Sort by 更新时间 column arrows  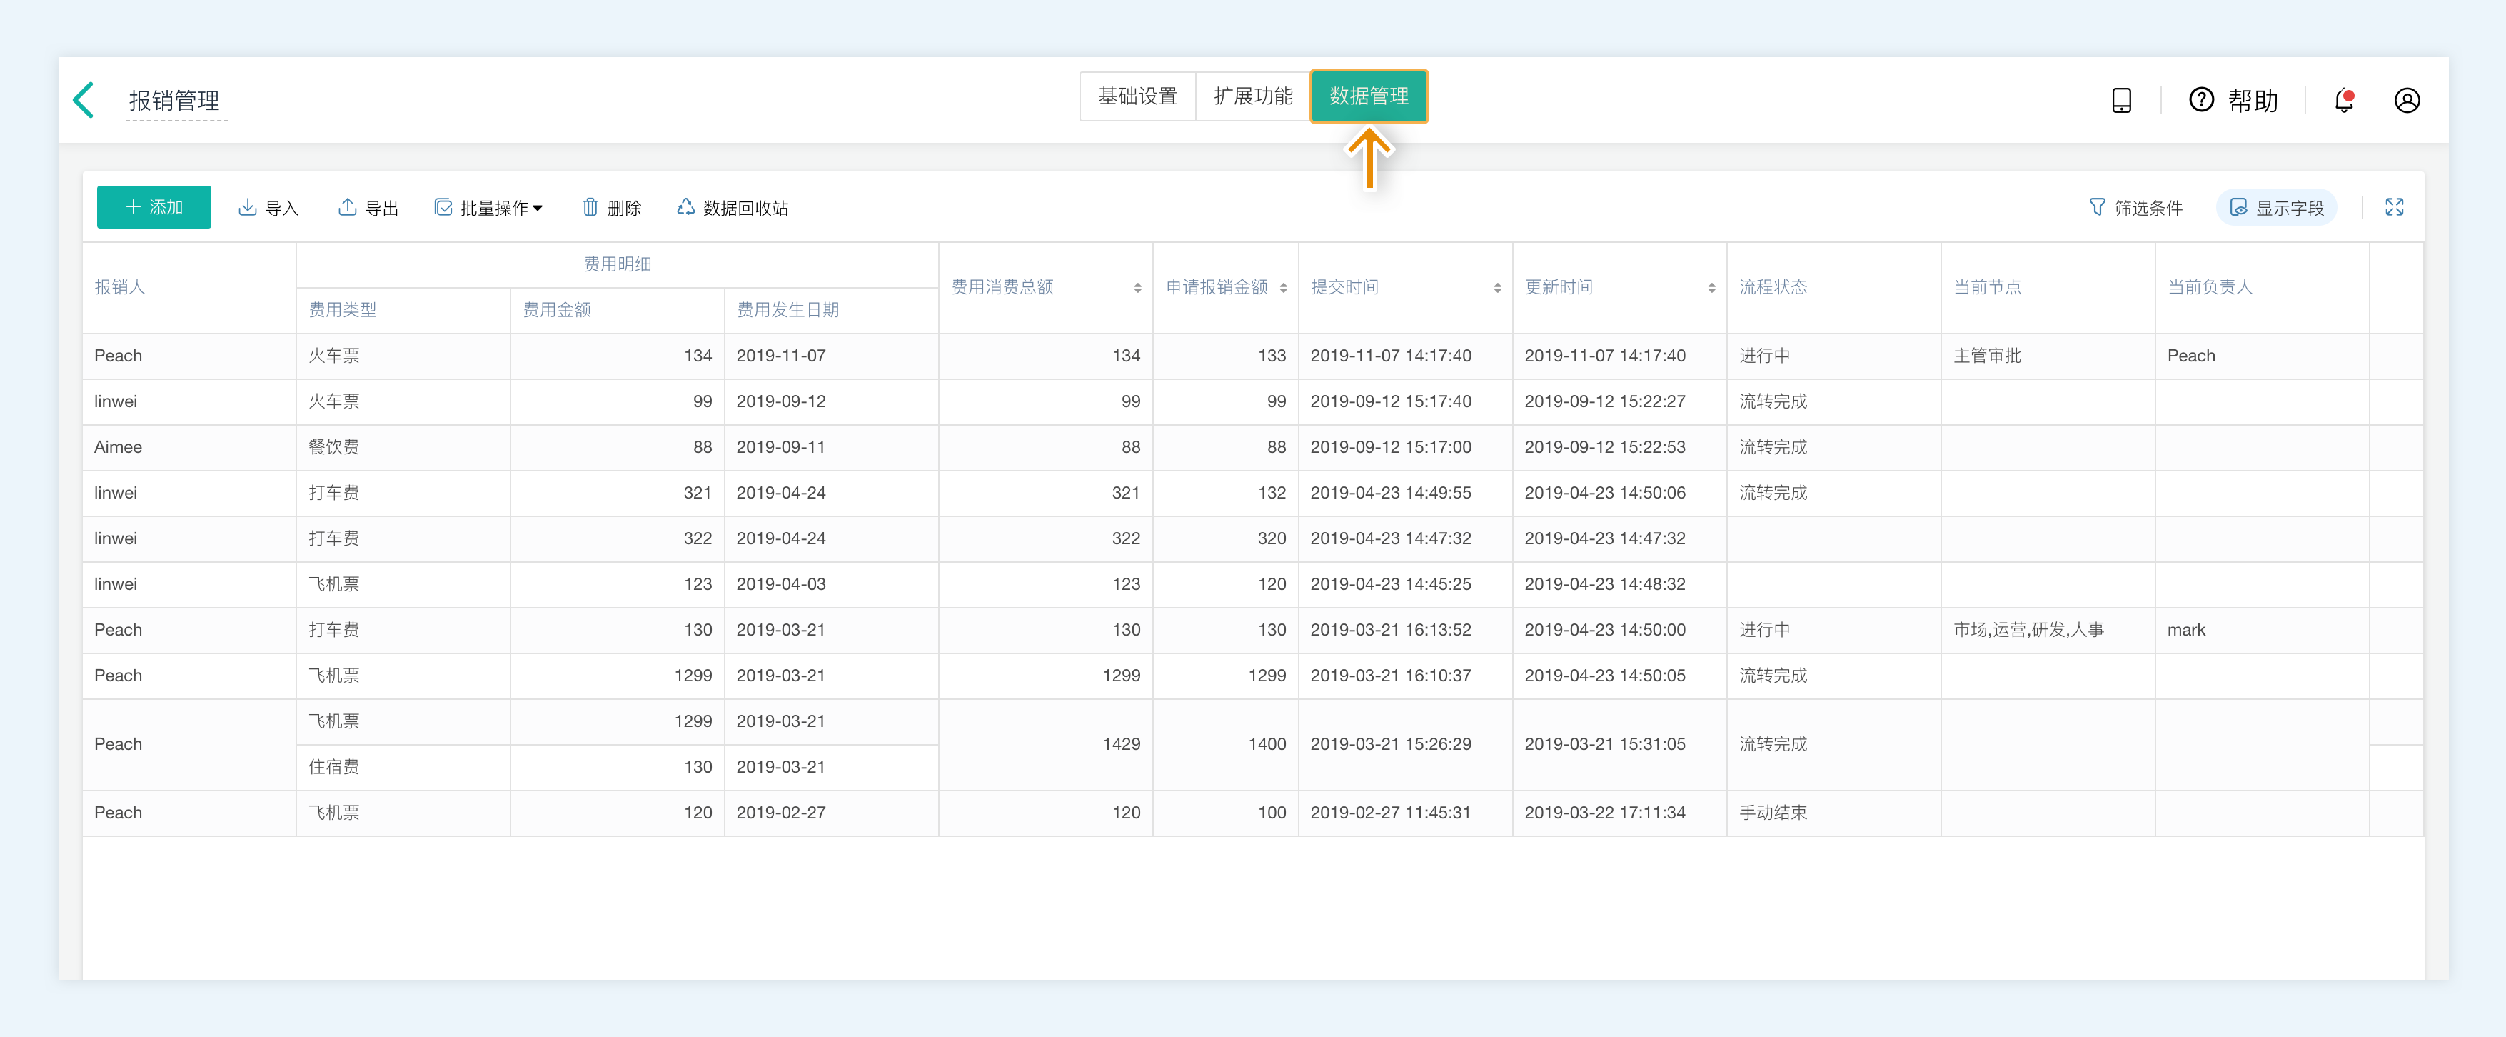pos(1711,288)
